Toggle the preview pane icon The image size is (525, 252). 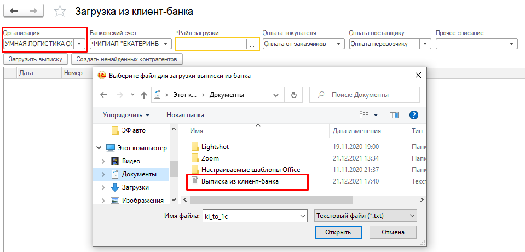394,115
